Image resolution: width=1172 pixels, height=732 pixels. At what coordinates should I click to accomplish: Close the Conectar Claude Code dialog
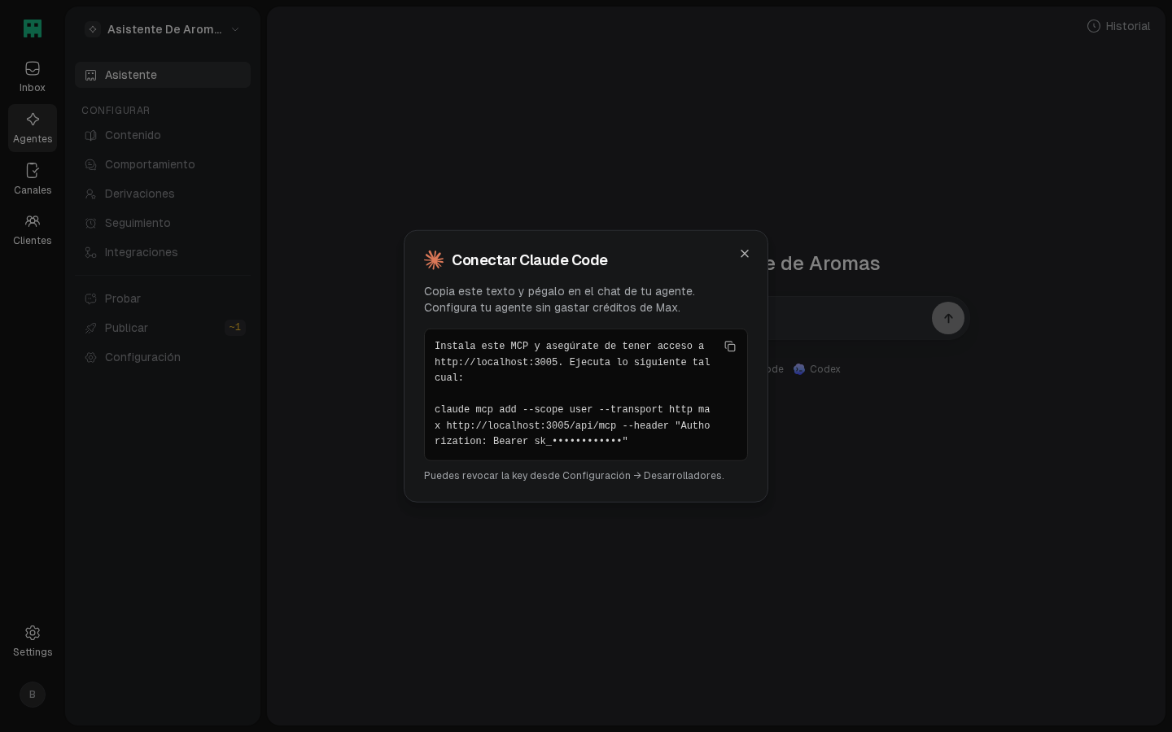pyautogui.click(x=745, y=254)
